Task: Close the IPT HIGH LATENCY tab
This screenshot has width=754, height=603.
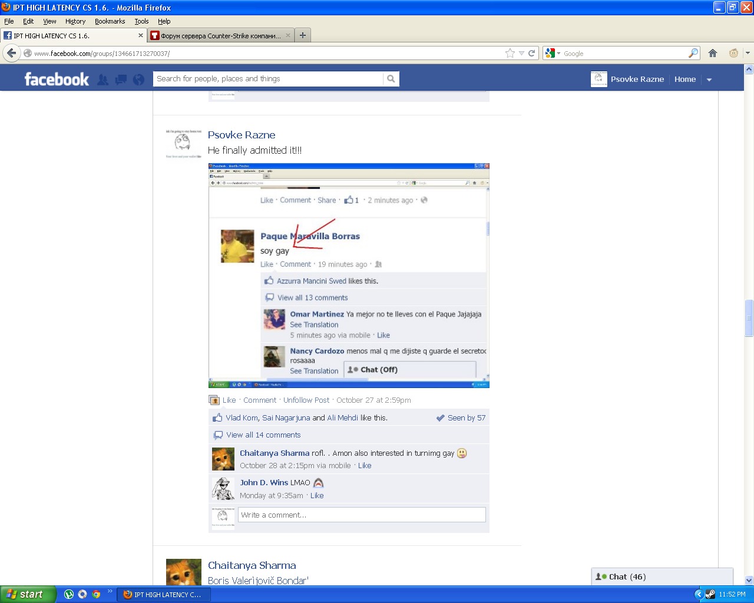Action: point(141,35)
